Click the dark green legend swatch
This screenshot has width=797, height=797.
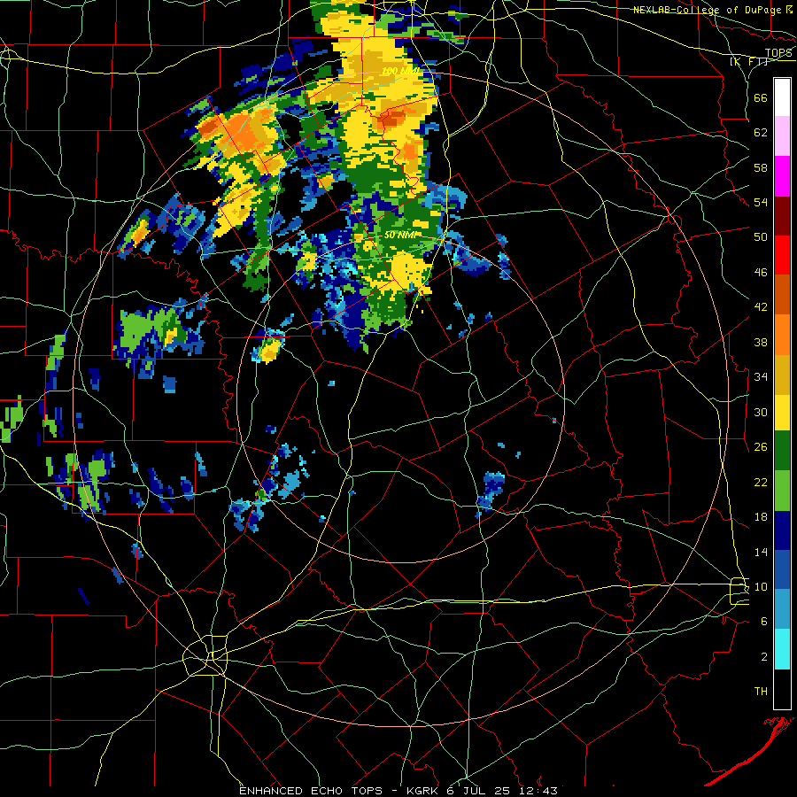(x=782, y=451)
